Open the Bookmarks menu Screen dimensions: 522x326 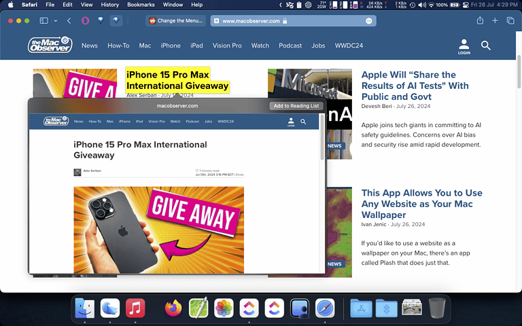coord(141,5)
